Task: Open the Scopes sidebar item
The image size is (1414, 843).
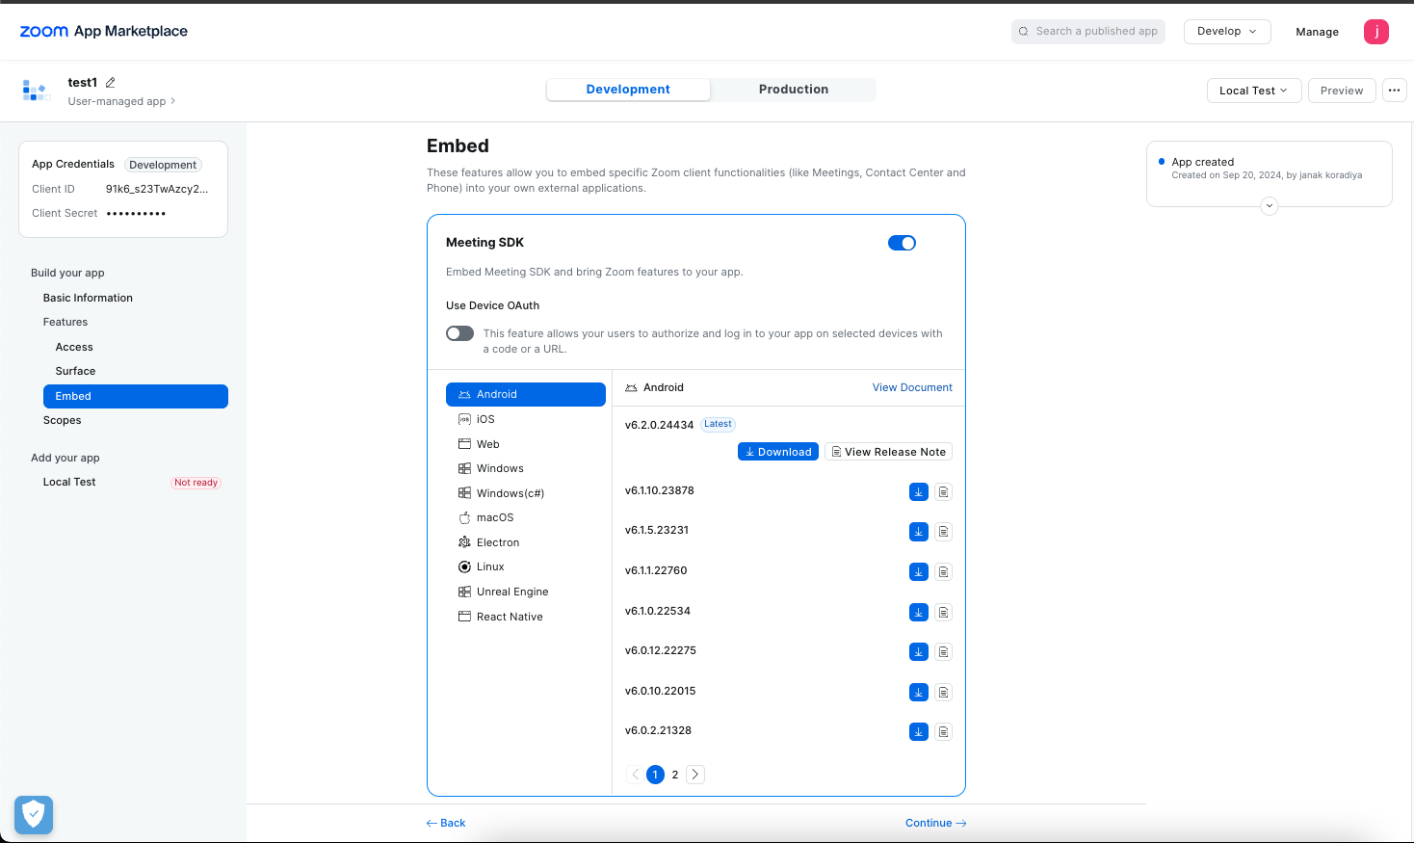Action: tap(63, 421)
